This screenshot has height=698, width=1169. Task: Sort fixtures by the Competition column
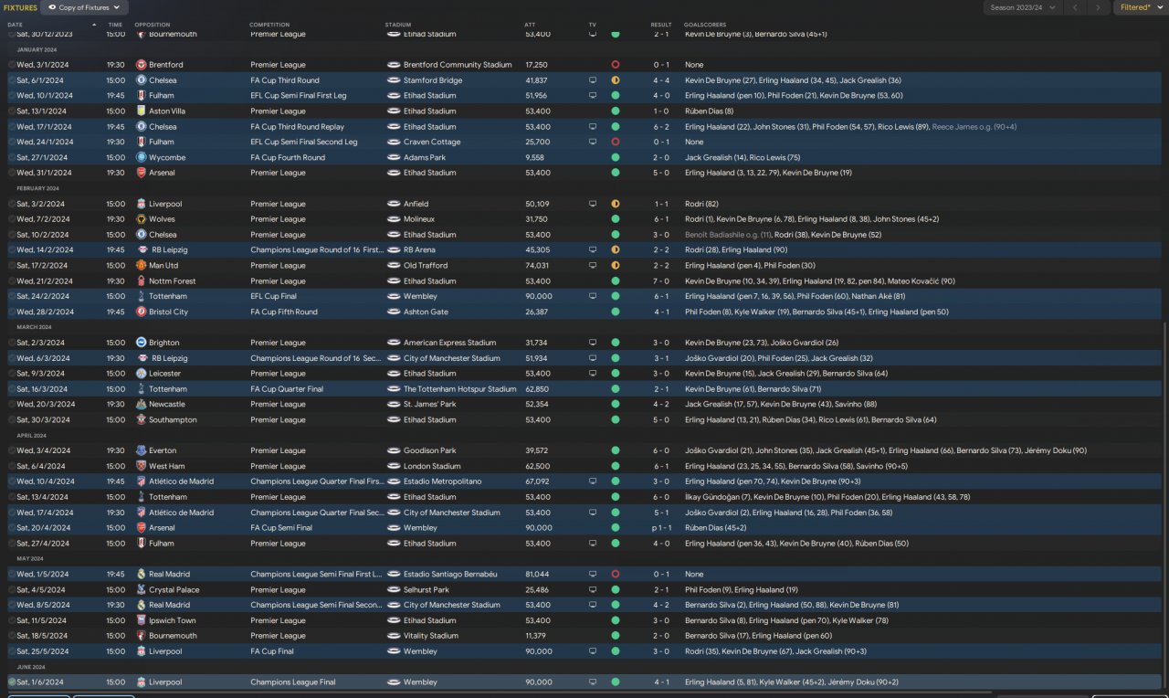pos(269,25)
